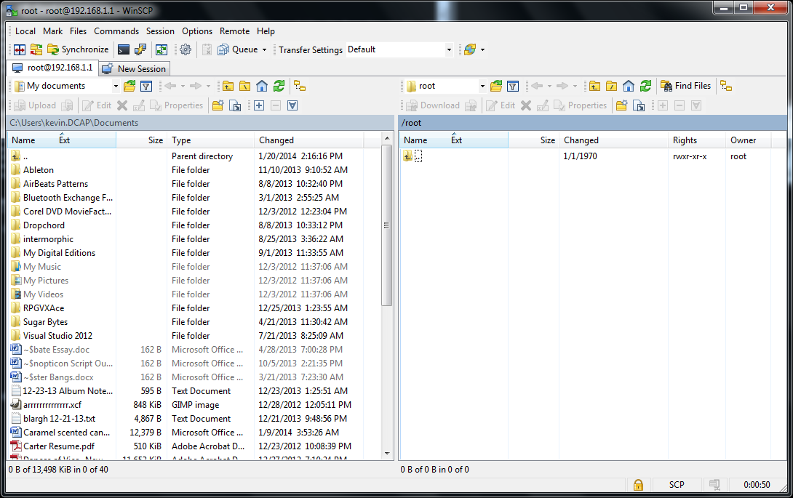Image resolution: width=793 pixels, height=498 pixels.
Task: Open session in PuTTY icon
Action: click(140, 49)
